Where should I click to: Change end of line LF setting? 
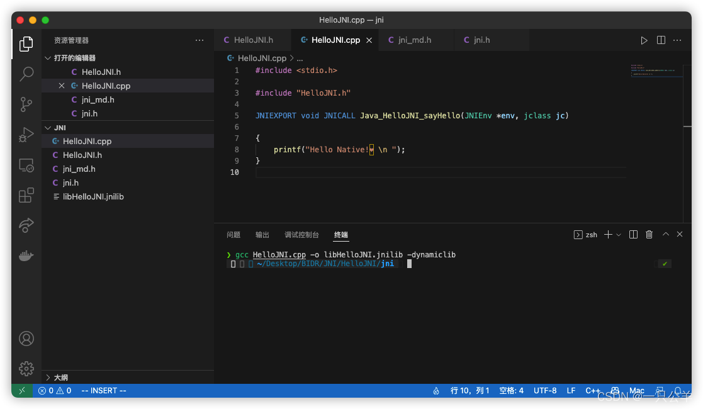click(571, 391)
